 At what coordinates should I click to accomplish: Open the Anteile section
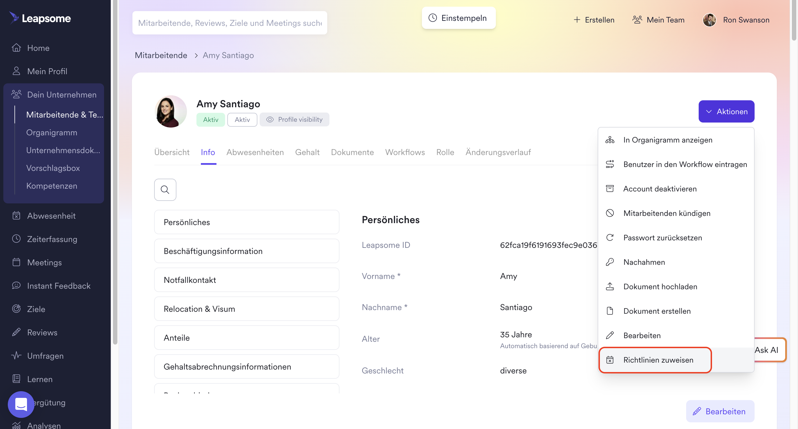point(247,337)
